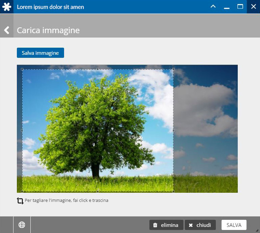Click the bottom-right crop handle
Viewport: 260px width, 233px height.
pyautogui.click(x=173, y=192)
